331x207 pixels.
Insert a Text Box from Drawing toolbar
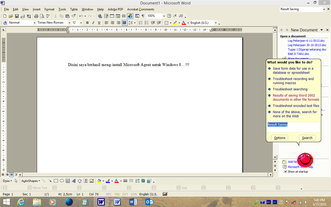(x=68, y=181)
